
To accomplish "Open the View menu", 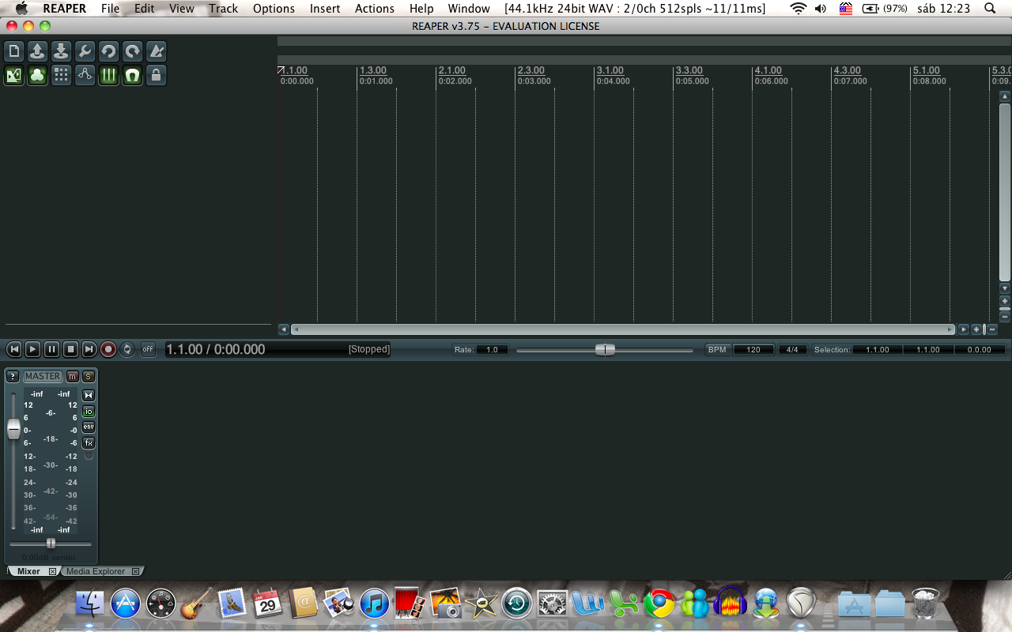I will (x=181, y=9).
